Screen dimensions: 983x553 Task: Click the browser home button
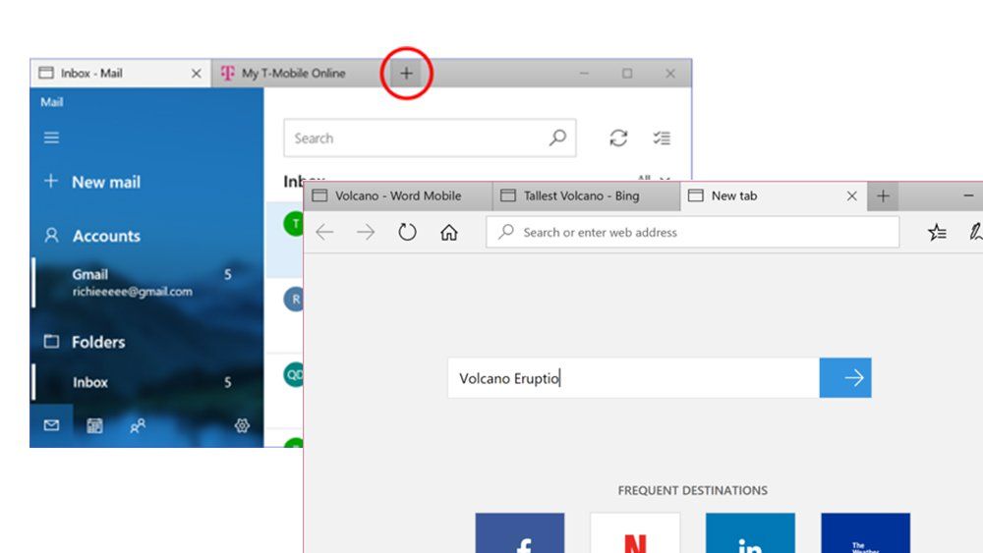click(449, 233)
